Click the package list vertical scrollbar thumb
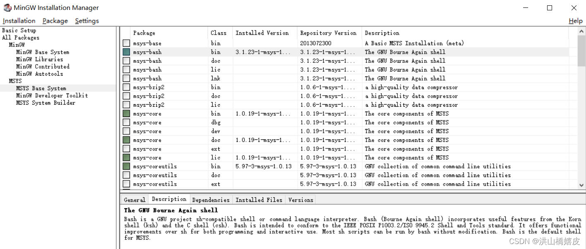The image size is (586, 249). tap(581, 50)
